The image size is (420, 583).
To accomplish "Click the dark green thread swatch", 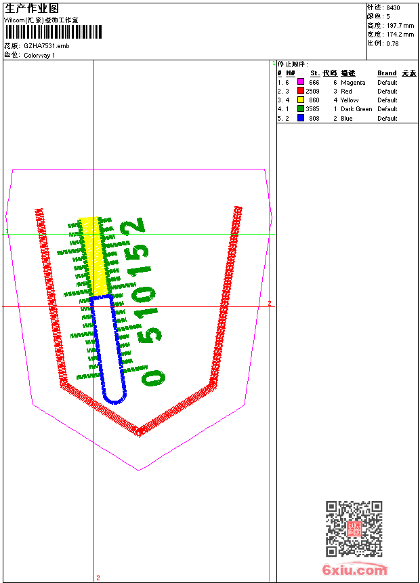I will [301, 108].
